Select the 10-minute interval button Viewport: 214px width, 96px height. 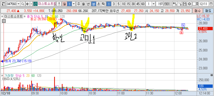click(x=123, y=4)
